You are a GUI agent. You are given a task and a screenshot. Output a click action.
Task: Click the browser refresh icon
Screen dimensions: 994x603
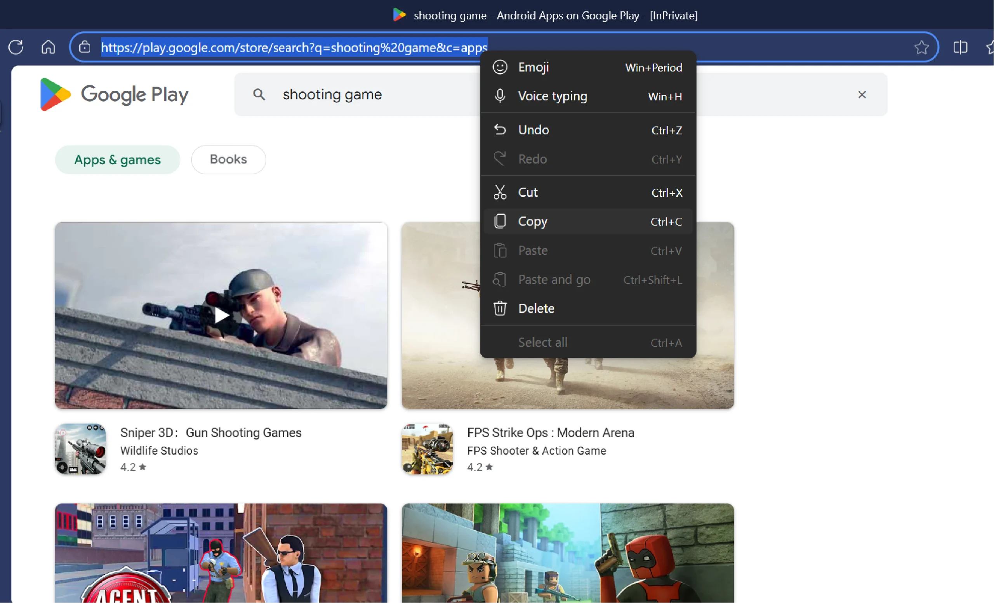tap(16, 47)
